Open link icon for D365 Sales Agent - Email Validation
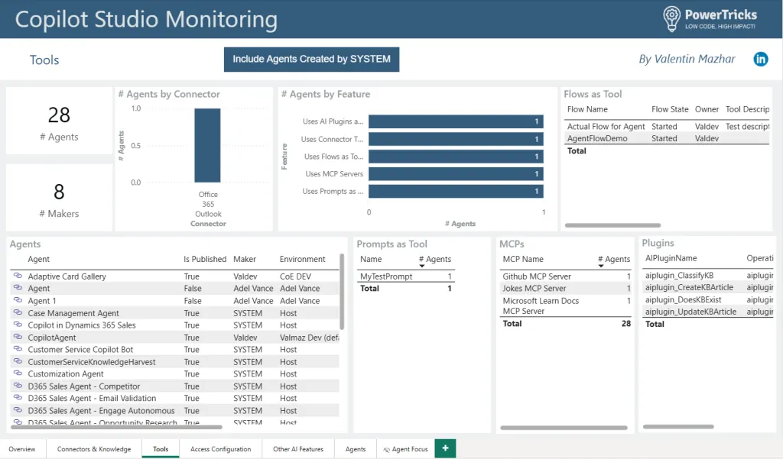 (18, 398)
